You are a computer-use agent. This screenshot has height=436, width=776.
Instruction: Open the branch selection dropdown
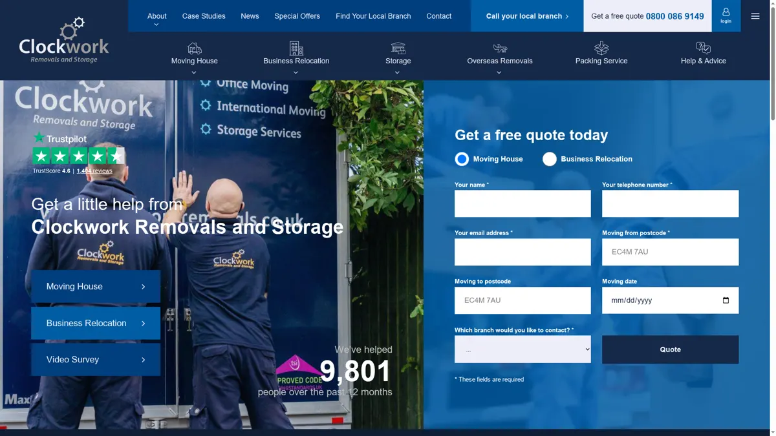pos(523,349)
